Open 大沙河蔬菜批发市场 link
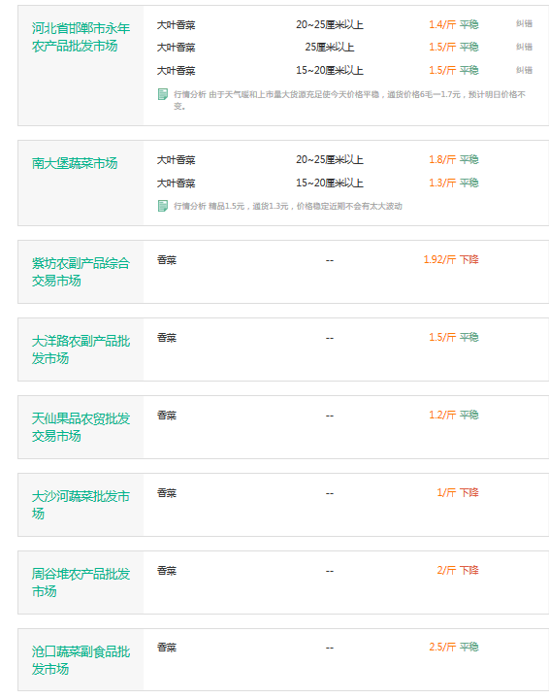The width and height of the screenshot is (549, 699). [x=81, y=505]
